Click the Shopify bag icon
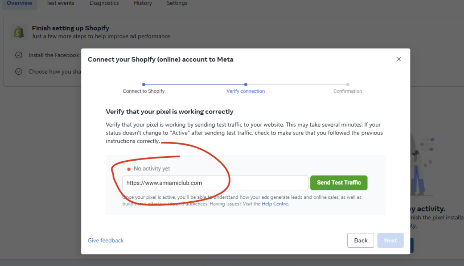 [18, 32]
